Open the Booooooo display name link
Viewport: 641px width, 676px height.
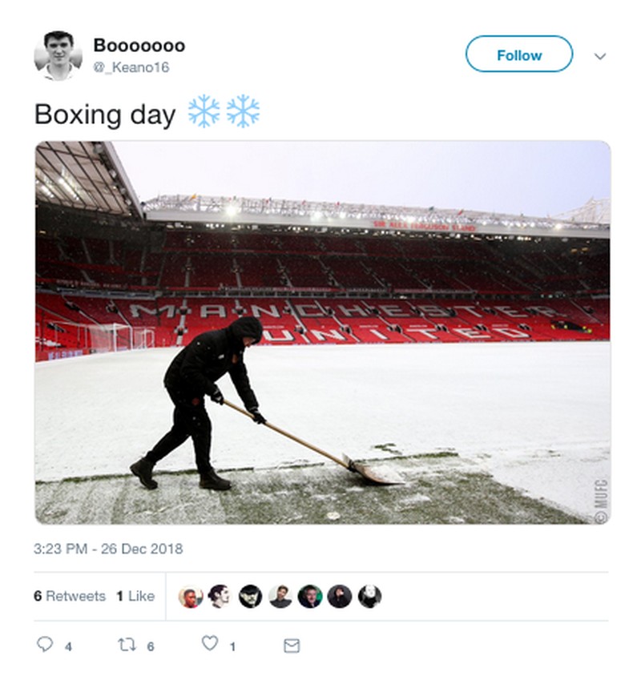click(139, 45)
